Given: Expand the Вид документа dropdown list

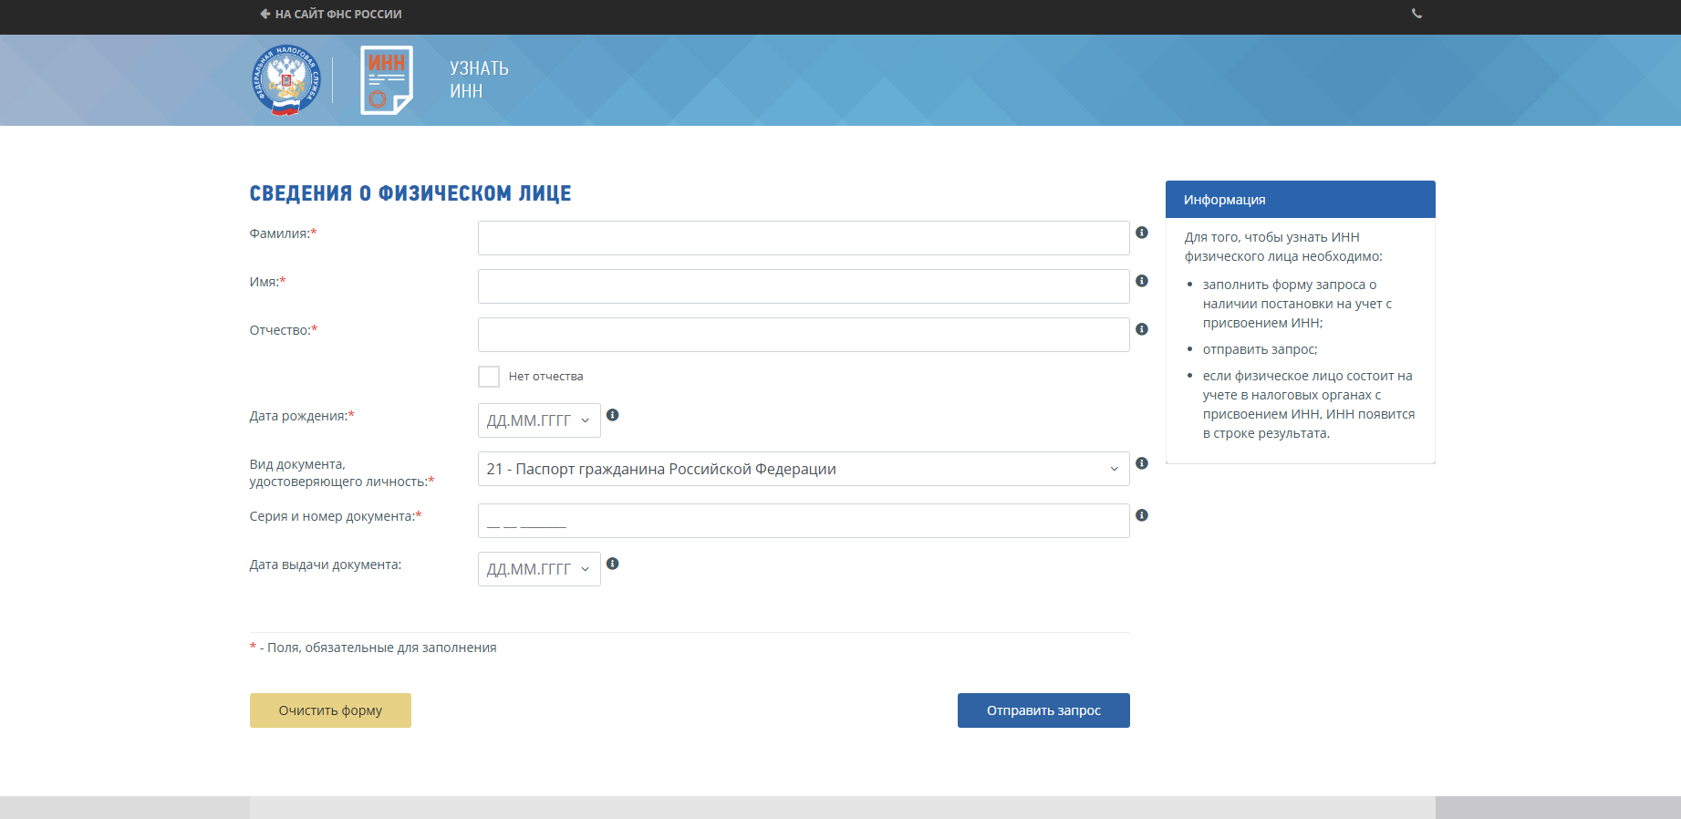Looking at the screenshot, I should 804,469.
